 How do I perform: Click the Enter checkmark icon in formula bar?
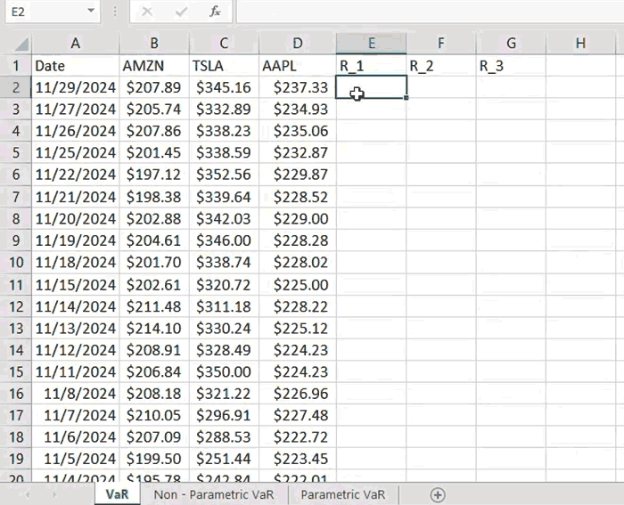coord(181,12)
